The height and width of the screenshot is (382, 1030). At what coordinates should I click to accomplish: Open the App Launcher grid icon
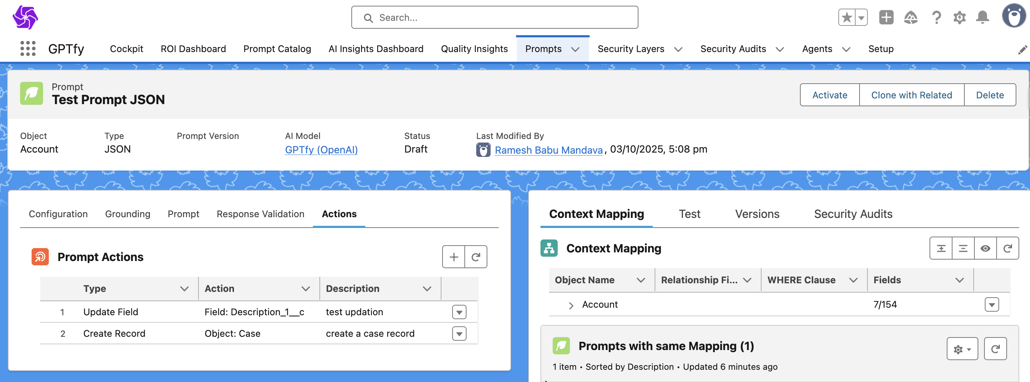point(28,48)
